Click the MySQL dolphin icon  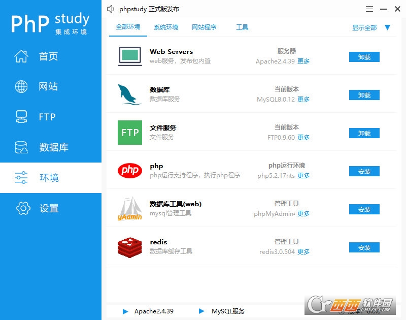(x=129, y=94)
